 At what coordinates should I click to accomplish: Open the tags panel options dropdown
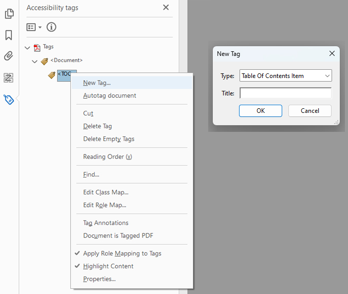(34, 27)
